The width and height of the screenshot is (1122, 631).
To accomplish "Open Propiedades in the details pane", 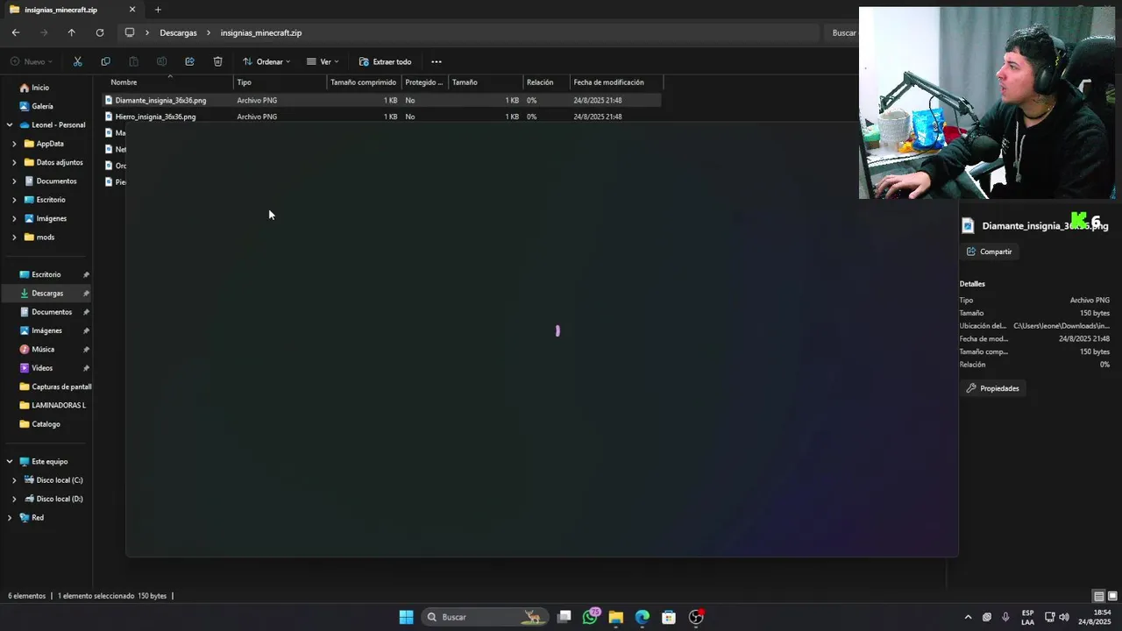I will point(992,388).
